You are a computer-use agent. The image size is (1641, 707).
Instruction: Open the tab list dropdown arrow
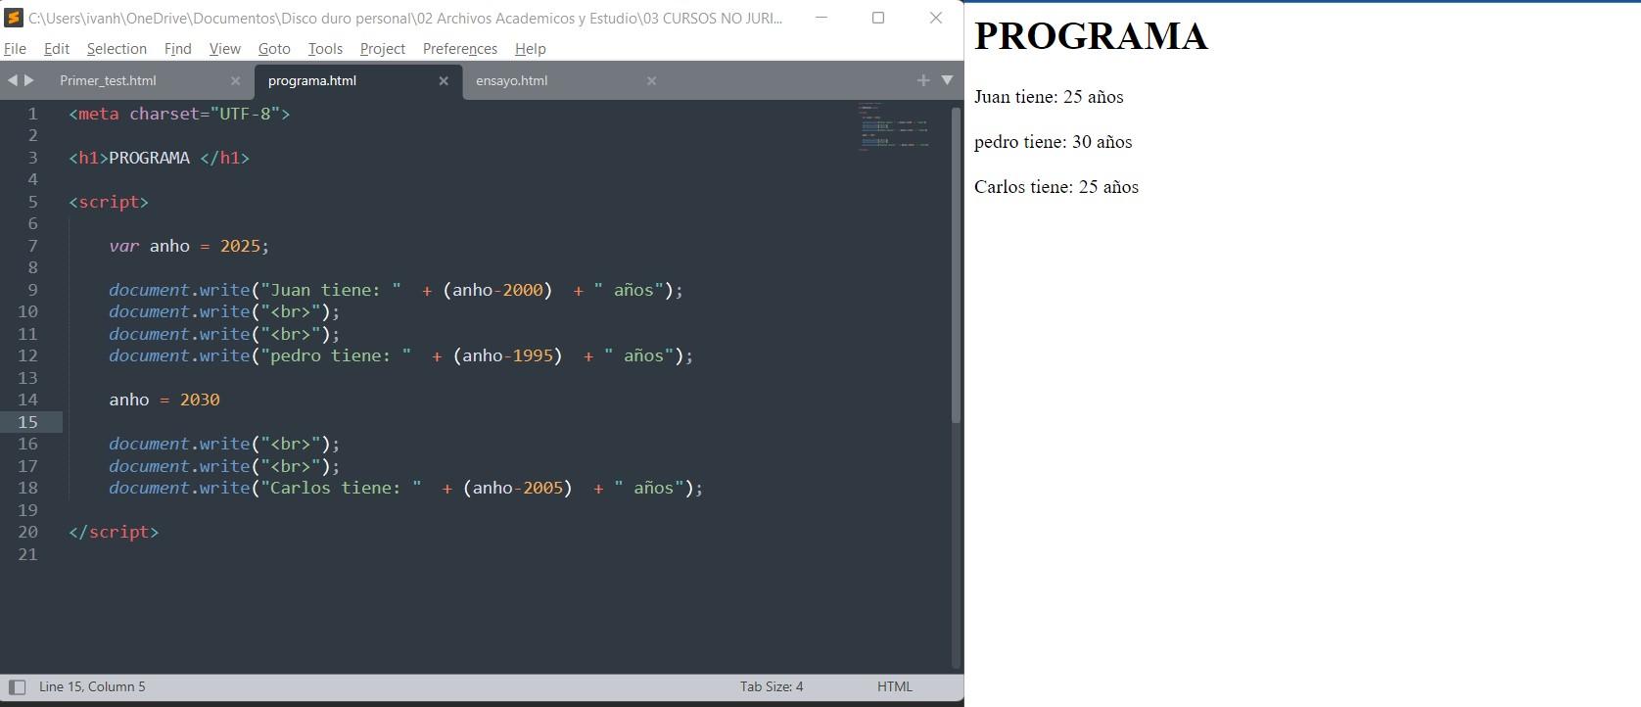pyautogui.click(x=947, y=80)
